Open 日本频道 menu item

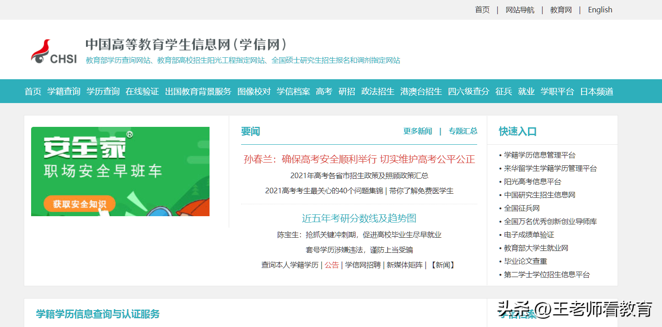(597, 92)
